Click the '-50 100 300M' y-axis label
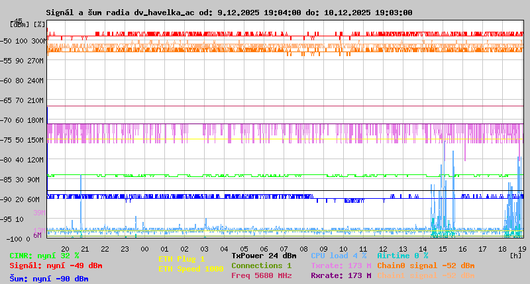Viewport: 530px width, 284px height. 22,41
